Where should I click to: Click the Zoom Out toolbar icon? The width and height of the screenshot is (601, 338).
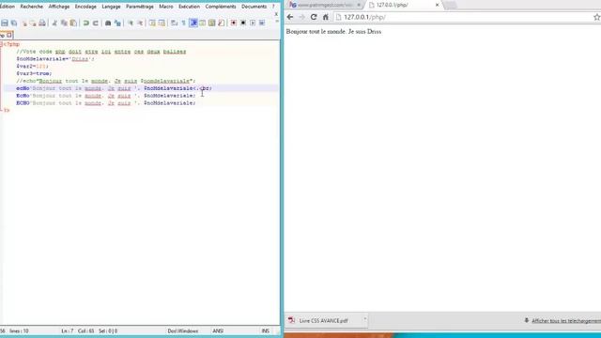tap(140, 23)
